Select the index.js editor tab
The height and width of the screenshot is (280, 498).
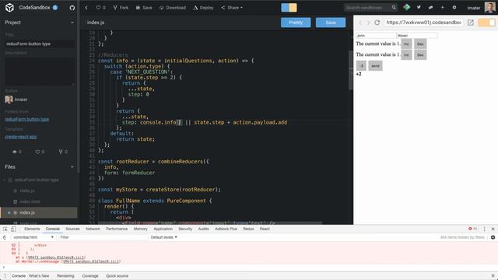[96, 23]
